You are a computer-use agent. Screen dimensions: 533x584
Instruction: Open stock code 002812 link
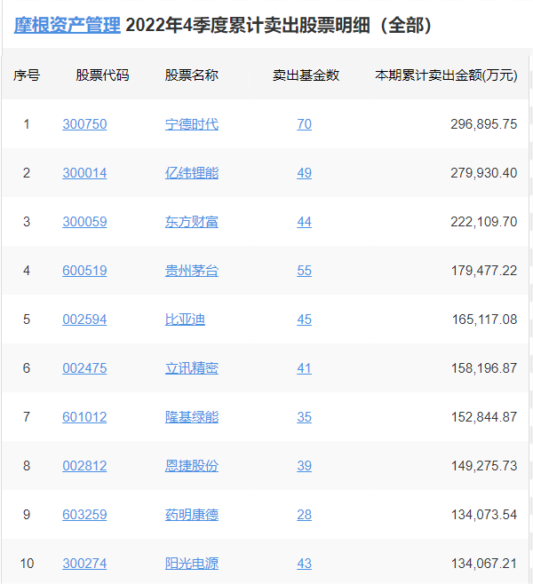(x=84, y=466)
